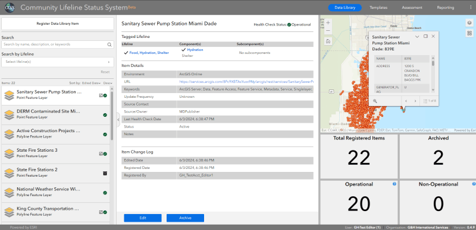The width and height of the screenshot is (476, 230).
Task: Zoom in on the map
Action: tap(328, 23)
